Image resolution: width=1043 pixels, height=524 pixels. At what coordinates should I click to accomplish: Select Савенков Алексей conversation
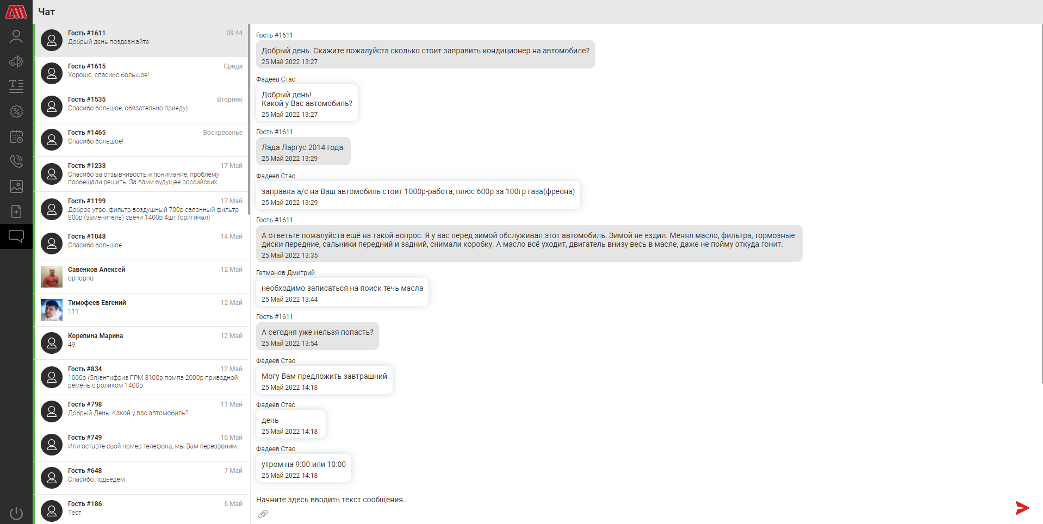pos(141,277)
